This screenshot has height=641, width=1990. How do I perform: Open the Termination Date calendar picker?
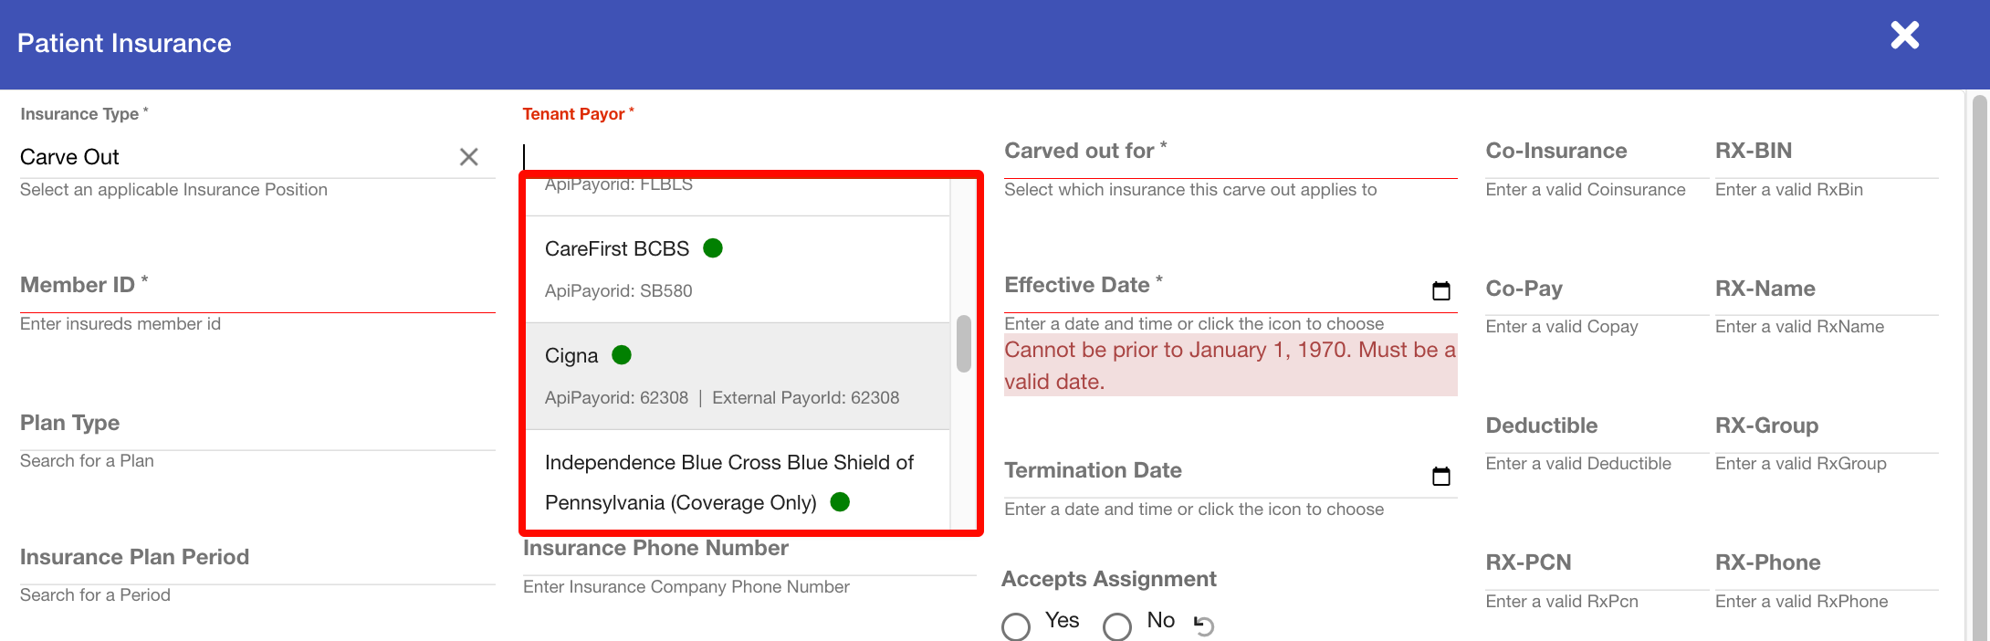coord(1440,477)
